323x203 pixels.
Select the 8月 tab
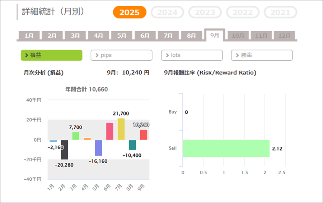pos(191,36)
